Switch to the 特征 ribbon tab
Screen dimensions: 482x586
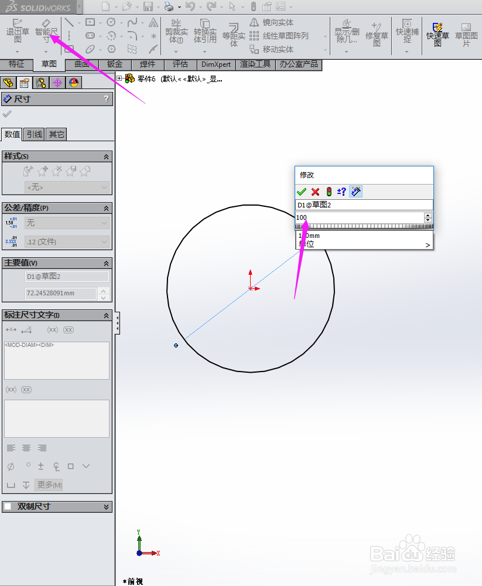(x=16, y=64)
